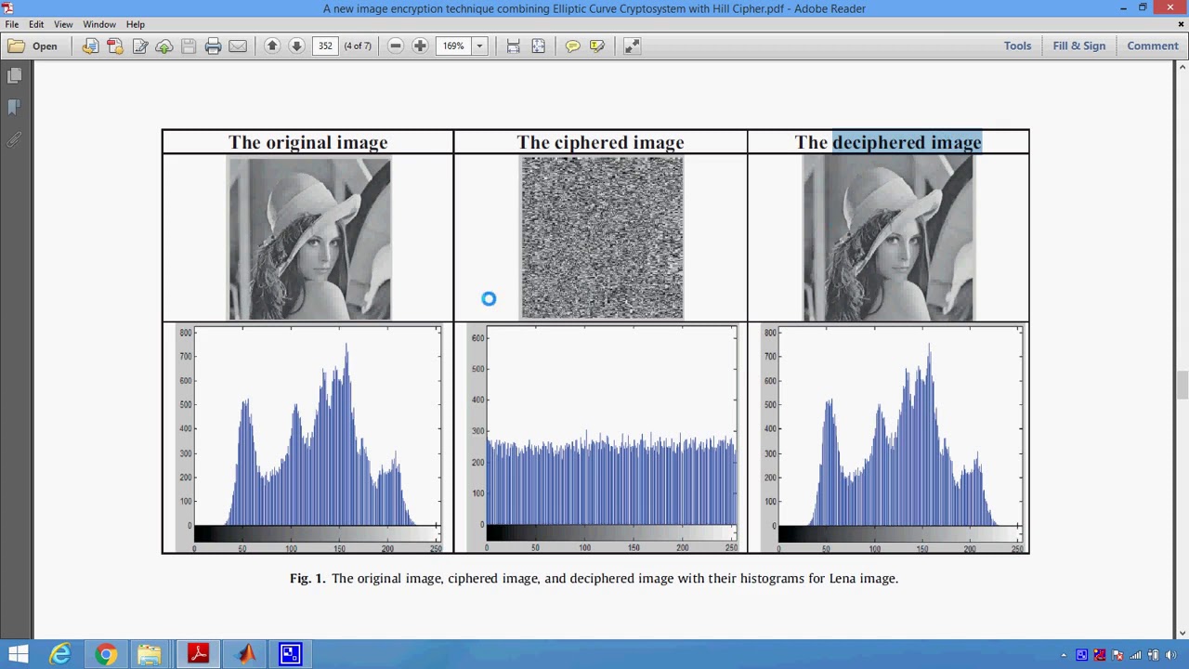Click the convert file to PDF icon
Viewport: 1189px width, 669px height.
pos(90,46)
